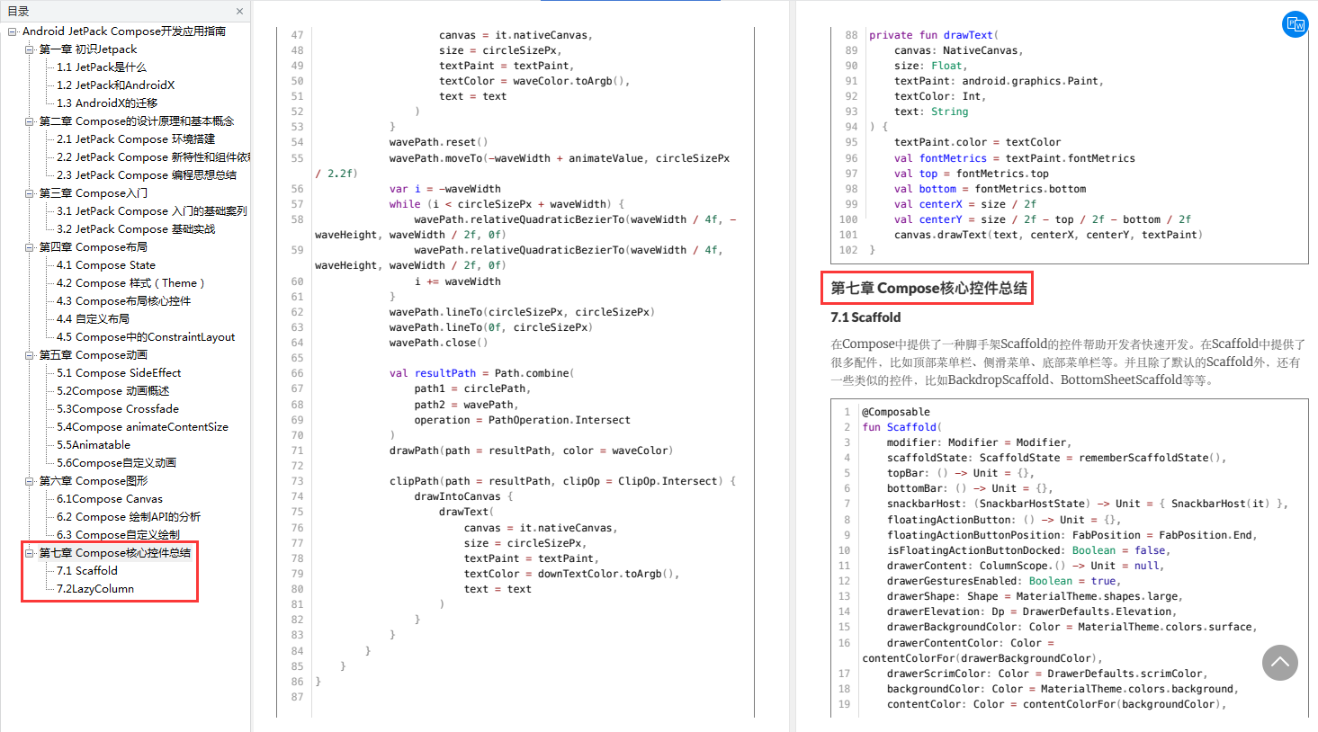The image size is (1318, 732).
Task: Collapse the root Android JetPack Compose开发应用指南 node
Action: pyautogui.click(x=13, y=31)
